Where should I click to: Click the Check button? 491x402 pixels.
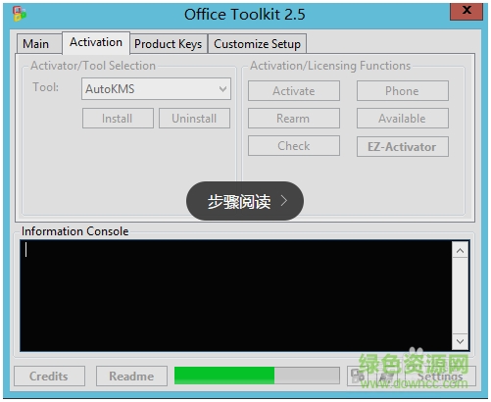pyautogui.click(x=294, y=146)
